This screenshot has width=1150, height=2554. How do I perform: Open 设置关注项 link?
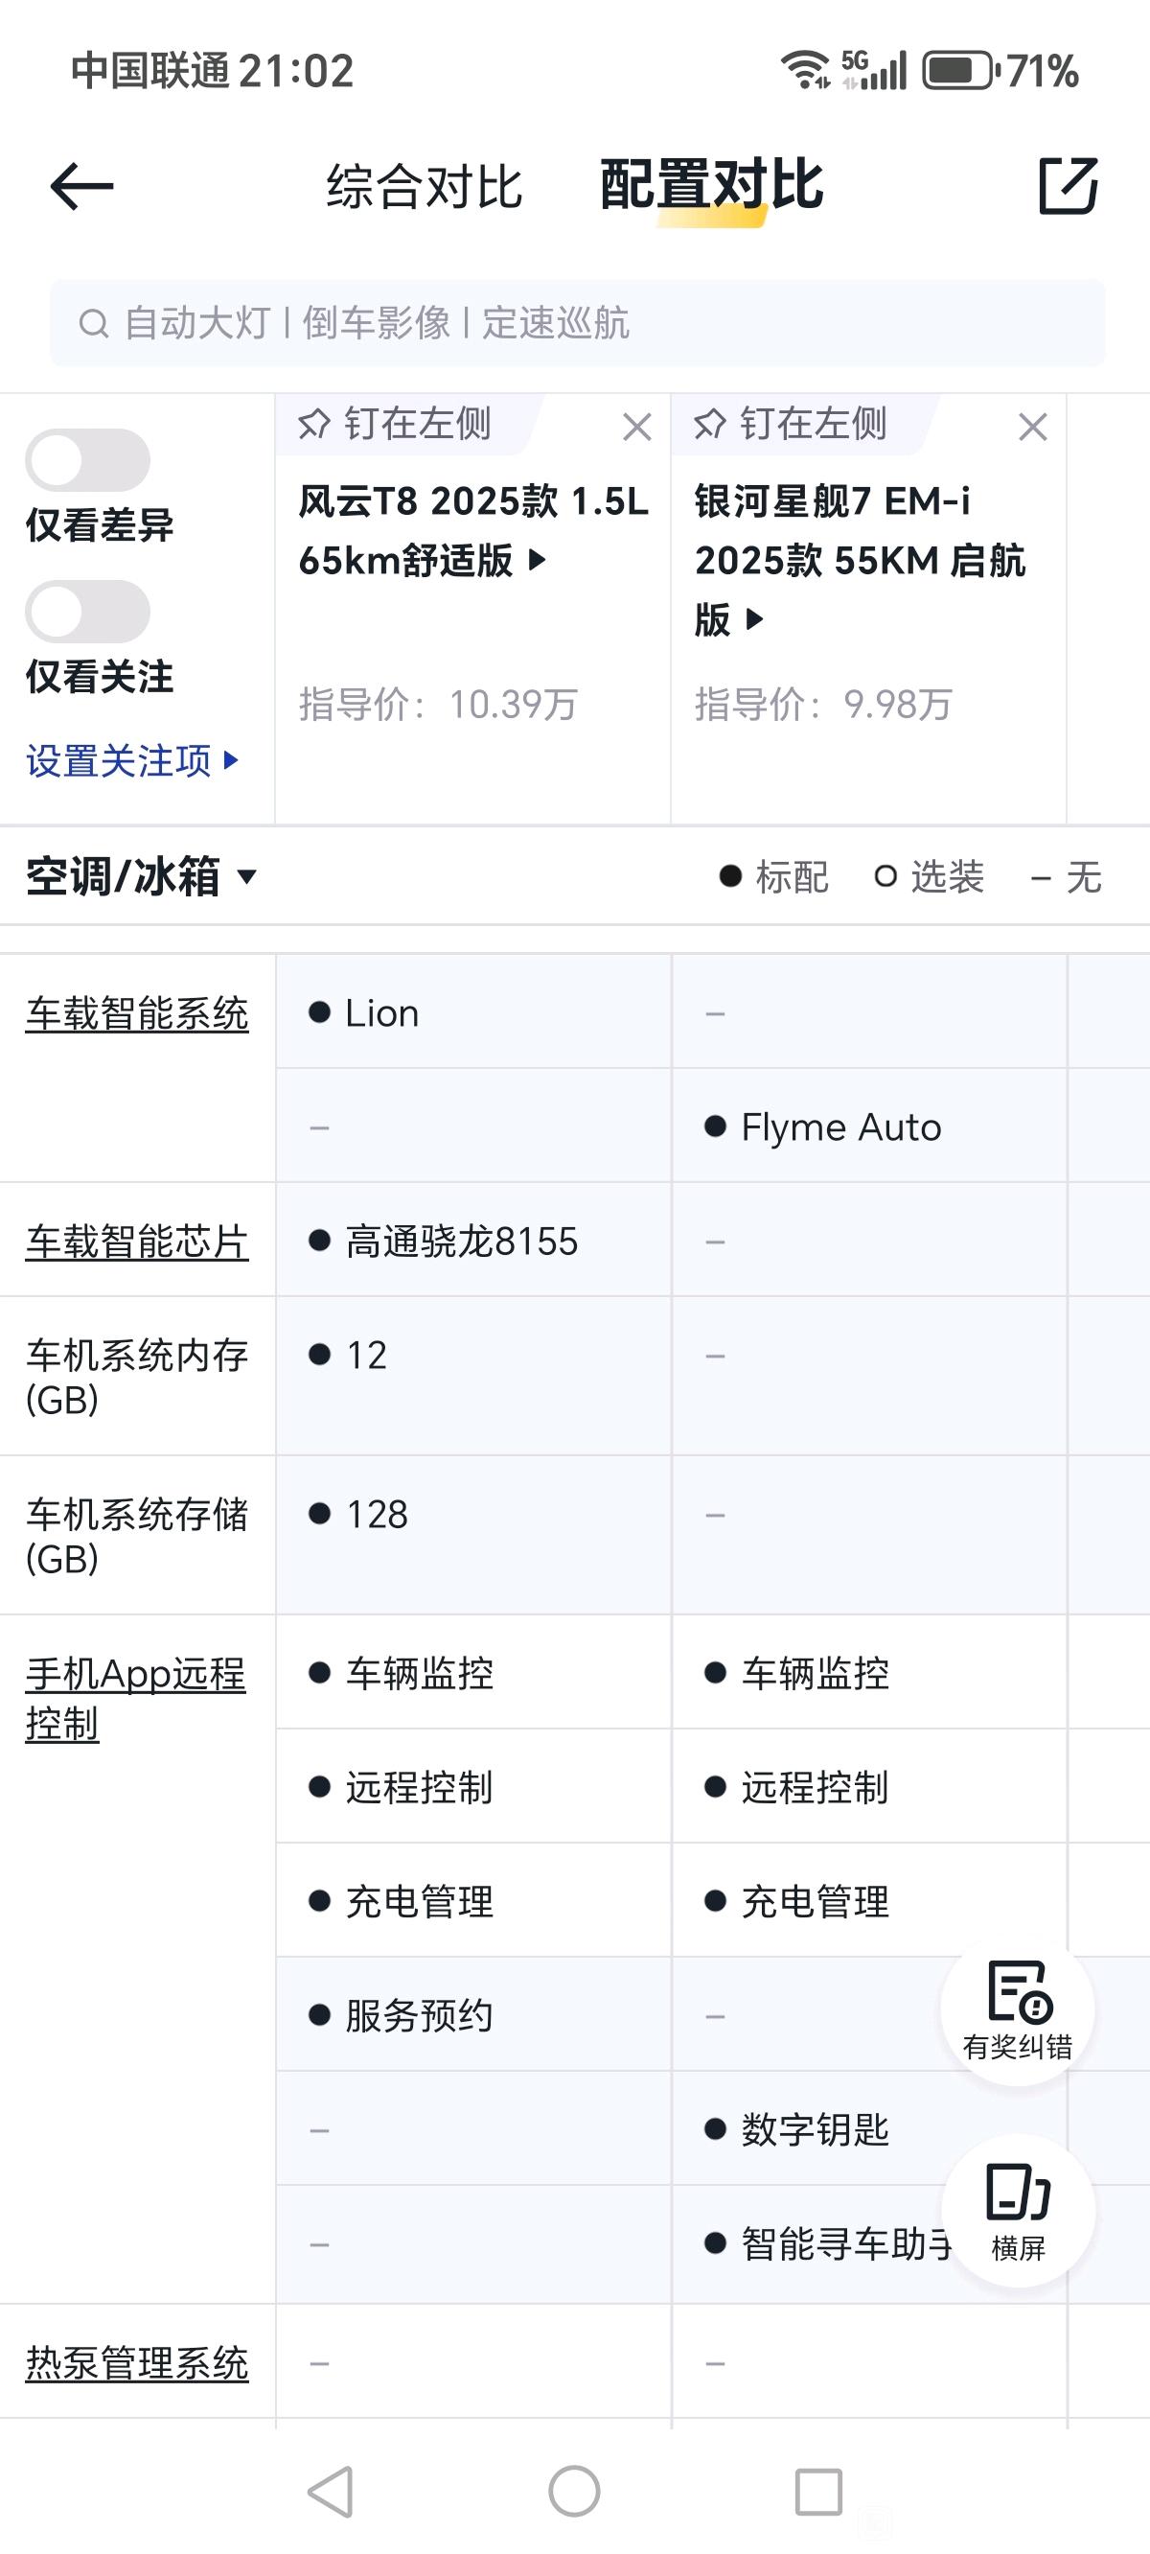tap(132, 761)
